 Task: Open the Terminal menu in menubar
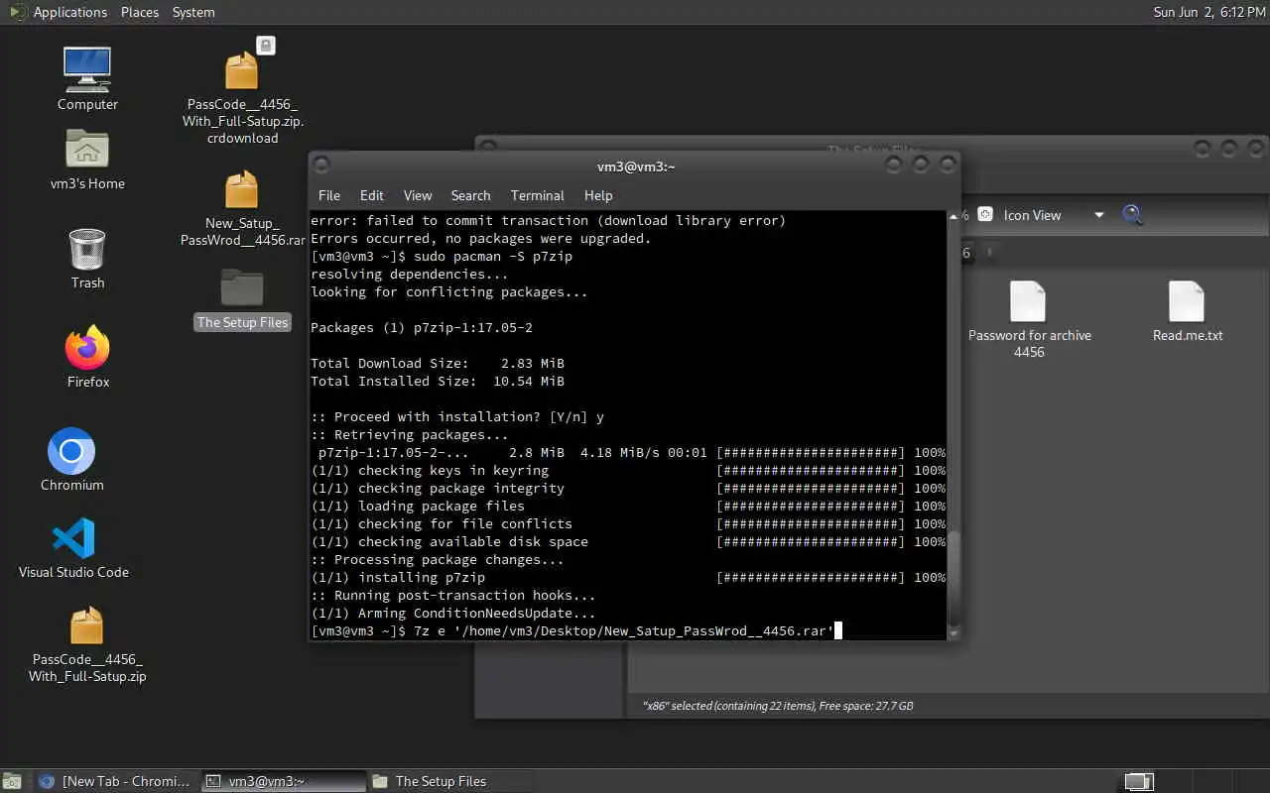coord(537,195)
